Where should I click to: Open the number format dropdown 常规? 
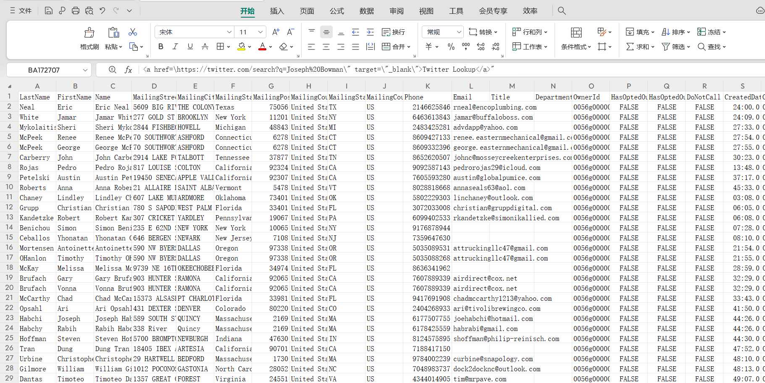point(459,32)
